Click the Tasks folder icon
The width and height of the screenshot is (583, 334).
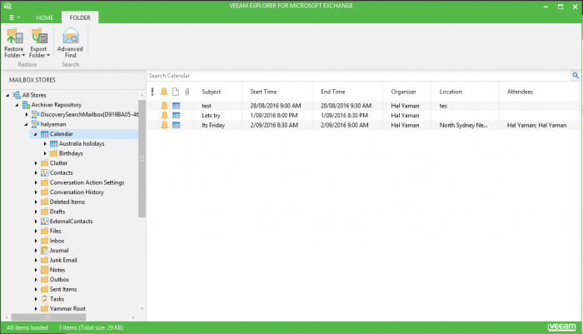(45, 299)
